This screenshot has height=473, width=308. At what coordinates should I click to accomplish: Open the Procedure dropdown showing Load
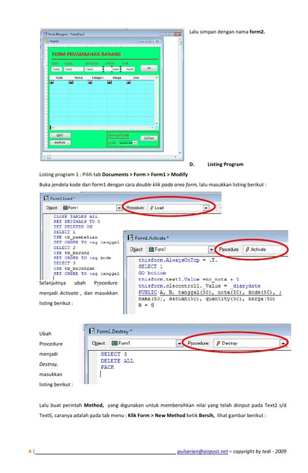click(206, 208)
